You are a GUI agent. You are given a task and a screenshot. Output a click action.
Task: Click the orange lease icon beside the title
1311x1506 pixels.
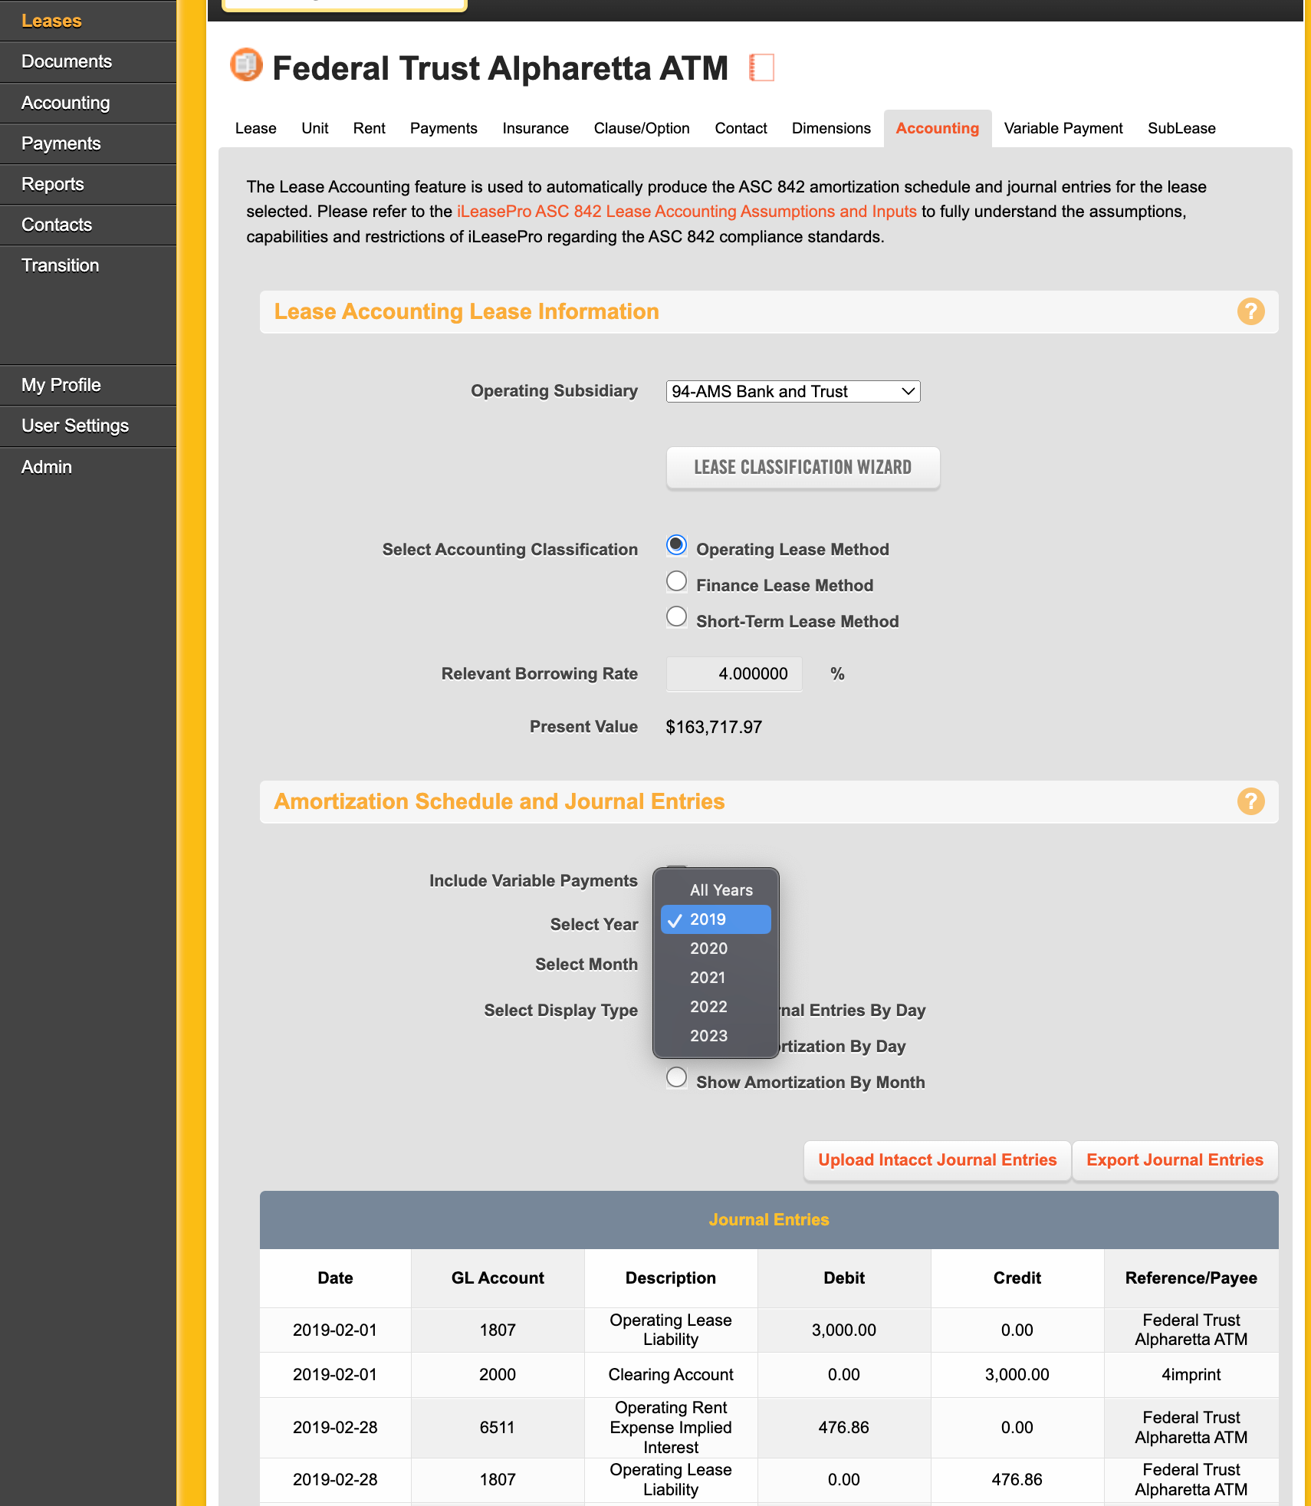tap(246, 65)
